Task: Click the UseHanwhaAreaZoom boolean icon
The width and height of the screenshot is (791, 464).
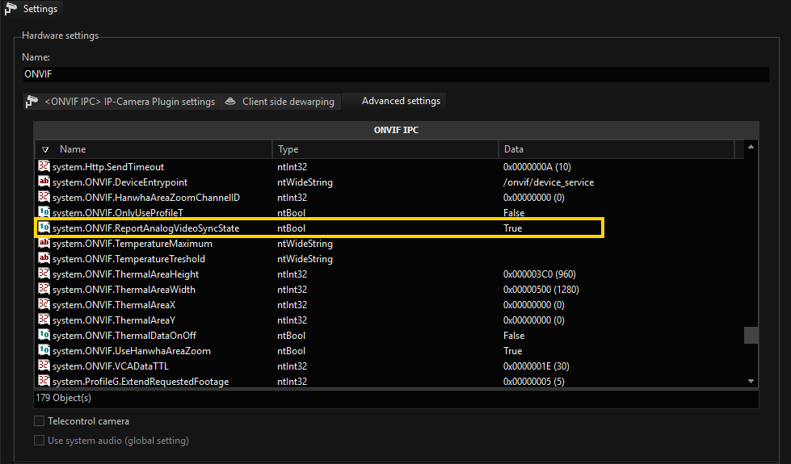Action: tap(44, 351)
